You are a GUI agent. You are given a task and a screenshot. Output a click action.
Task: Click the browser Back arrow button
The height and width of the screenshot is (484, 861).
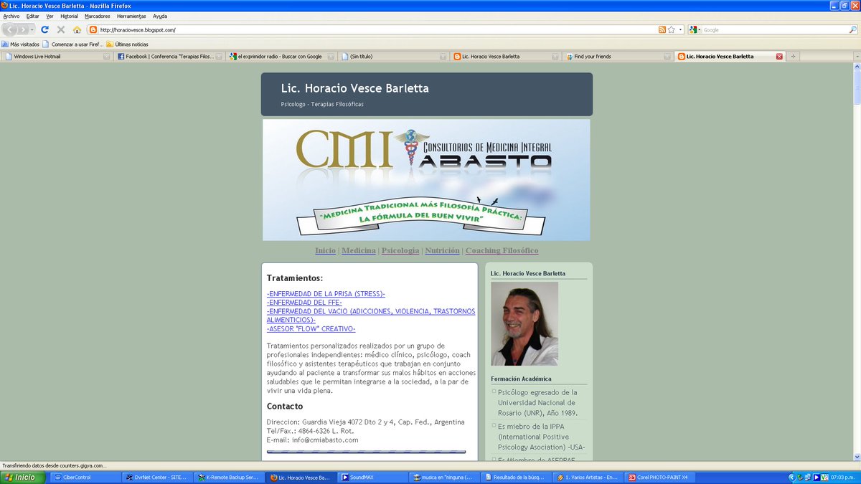10,29
